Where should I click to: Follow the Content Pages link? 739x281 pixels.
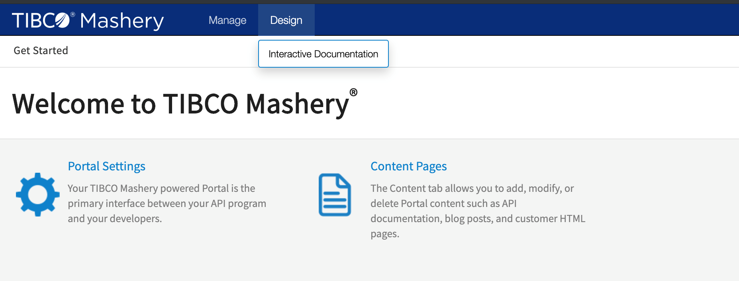(x=408, y=166)
